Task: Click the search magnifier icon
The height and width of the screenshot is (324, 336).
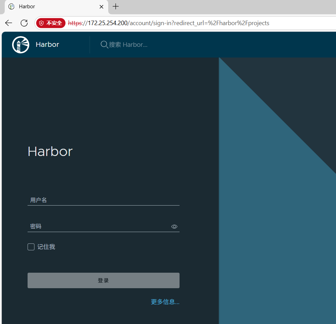Action: coord(104,44)
